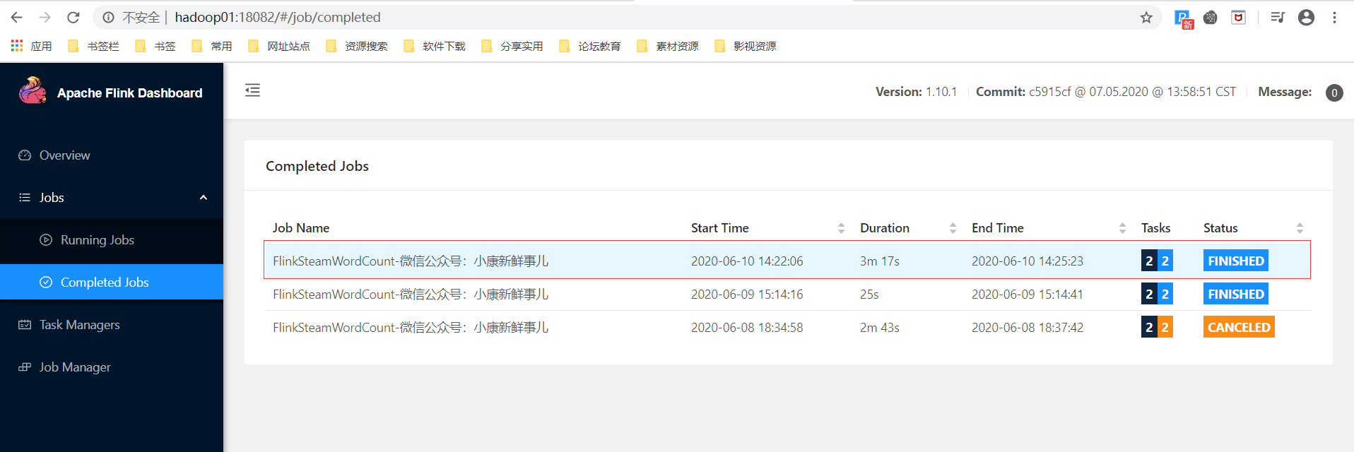Open the job started 2020-06-10 14:22:06
The height and width of the screenshot is (452, 1354).
click(787, 261)
